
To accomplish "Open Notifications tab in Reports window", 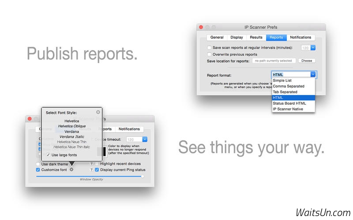I will 300,37.
